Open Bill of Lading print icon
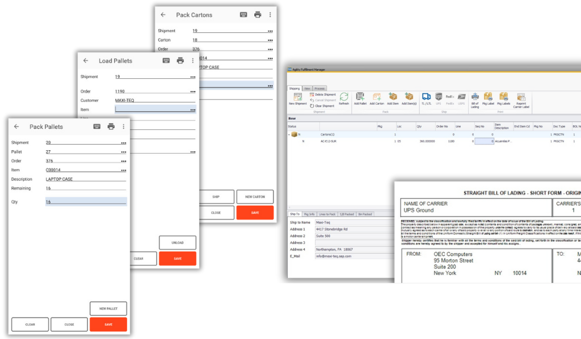 (475, 98)
